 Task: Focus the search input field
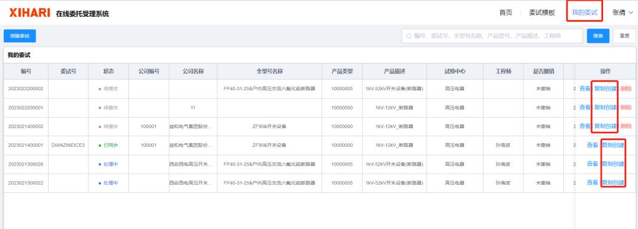pyautogui.click(x=492, y=35)
